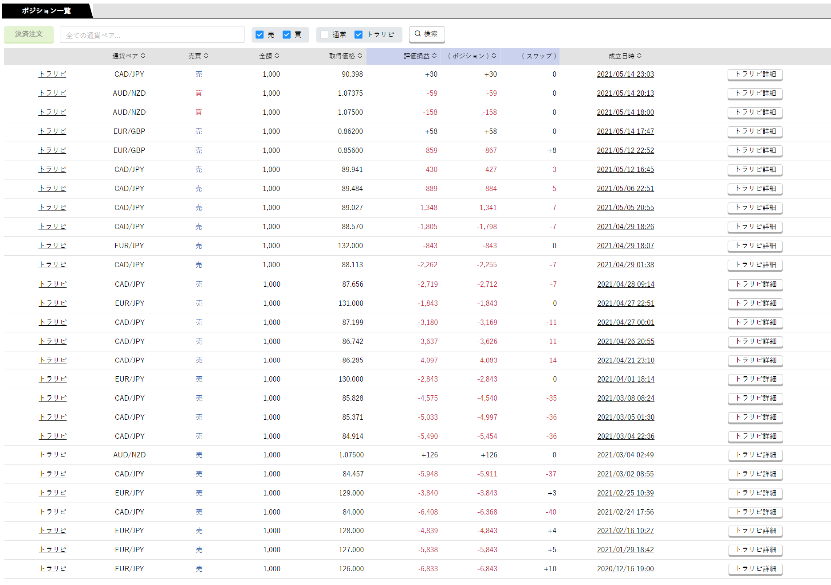
Task: Click トラリピ link in the 130.000 row
Action: point(53,379)
